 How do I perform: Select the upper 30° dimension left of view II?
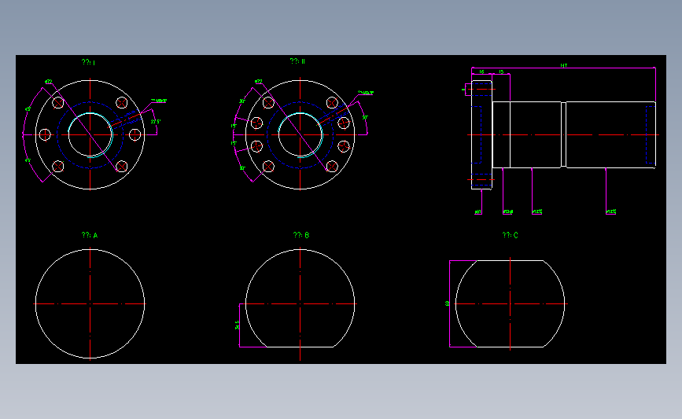coord(241,101)
